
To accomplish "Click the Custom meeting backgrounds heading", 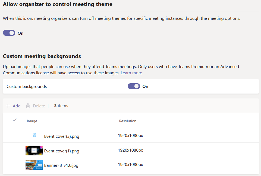I will tap(42, 56).
